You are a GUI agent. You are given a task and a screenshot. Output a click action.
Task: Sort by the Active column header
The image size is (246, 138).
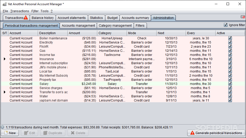tap(230, 33)
